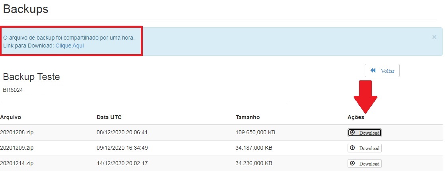Dismiss the backup shared notification
This screenshot has width=445, height=173.
coord(434,37)
